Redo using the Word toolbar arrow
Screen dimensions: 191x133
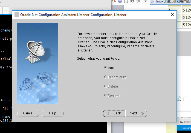tap(138, 1)
